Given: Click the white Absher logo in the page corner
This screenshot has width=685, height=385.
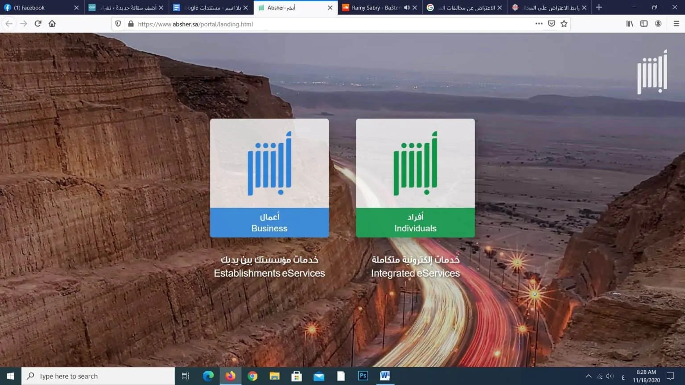Looking at the screenshot, I should [652, 72].
